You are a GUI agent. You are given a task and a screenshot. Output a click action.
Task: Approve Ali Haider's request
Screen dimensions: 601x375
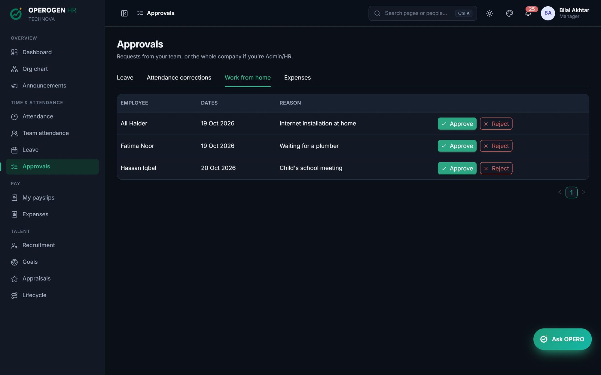pos(457,124)
